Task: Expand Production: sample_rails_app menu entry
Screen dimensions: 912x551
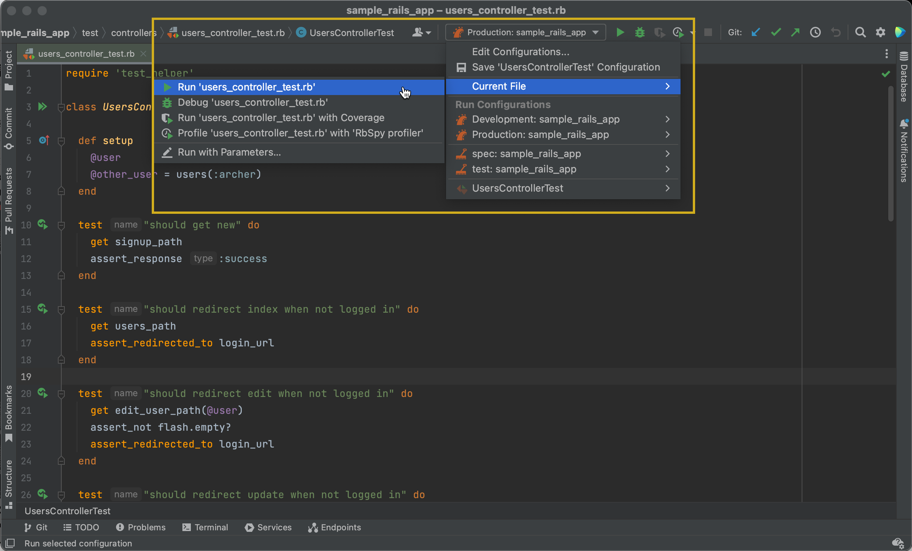Action: [563, 134]
